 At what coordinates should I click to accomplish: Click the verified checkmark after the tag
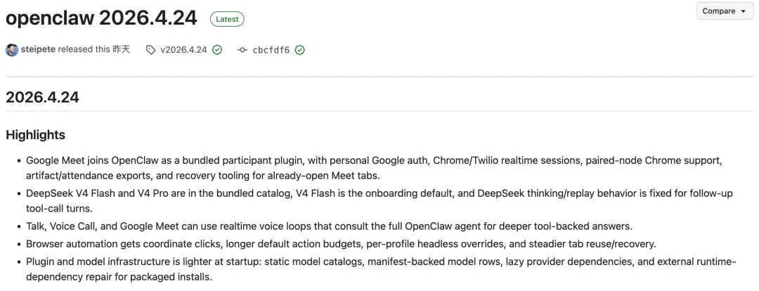pos(217,50)
